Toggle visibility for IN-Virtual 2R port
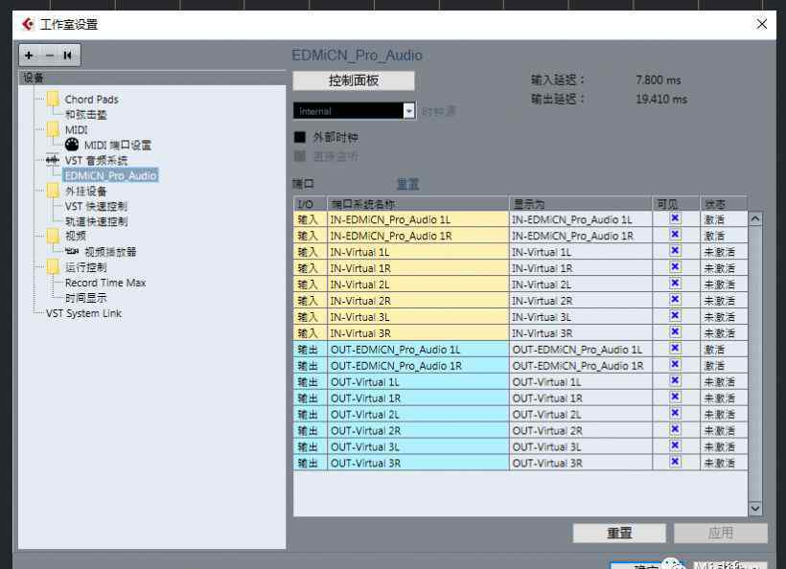 [x=675, y=300]
